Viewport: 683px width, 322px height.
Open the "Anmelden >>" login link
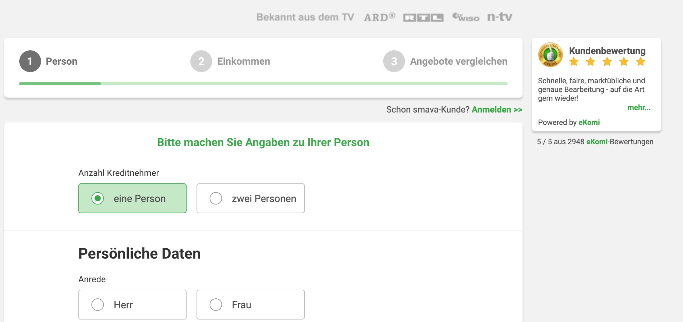(x=497, y=110)
